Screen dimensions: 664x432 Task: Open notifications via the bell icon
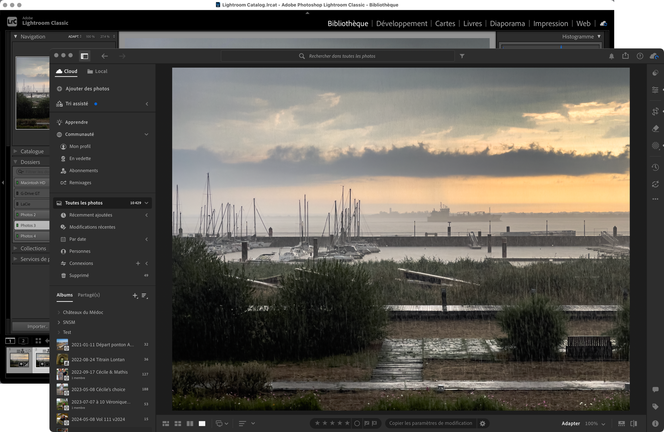click(x=611, y=56)
